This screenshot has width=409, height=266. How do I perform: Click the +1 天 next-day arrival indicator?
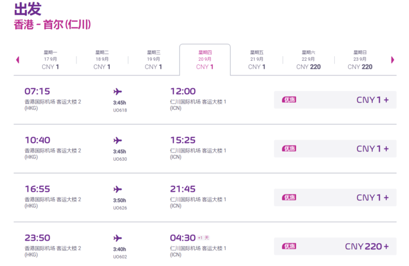(203, 238)
